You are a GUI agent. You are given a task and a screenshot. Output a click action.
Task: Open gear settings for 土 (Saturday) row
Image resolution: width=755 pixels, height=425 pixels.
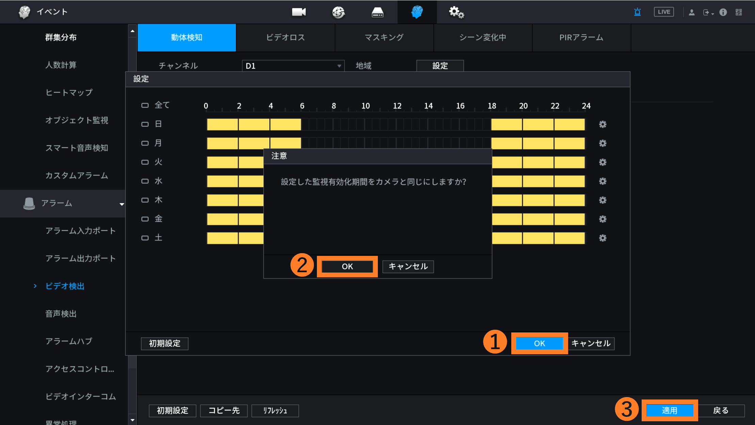click(603, 238)
